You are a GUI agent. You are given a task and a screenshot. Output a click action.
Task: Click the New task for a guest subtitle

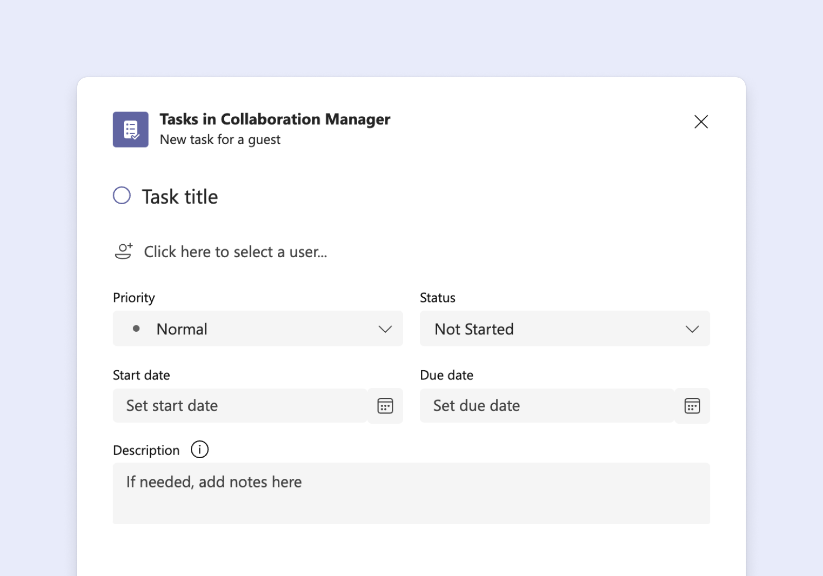pos(220,139)
